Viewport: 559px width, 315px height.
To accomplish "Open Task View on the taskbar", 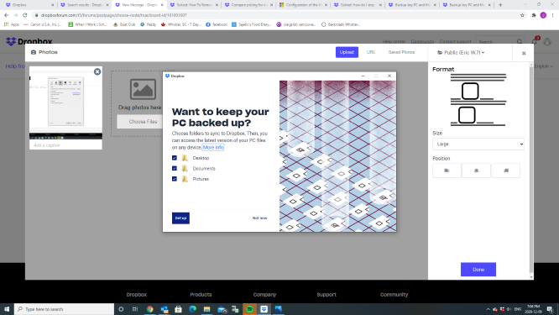I will tap(135, 309).
